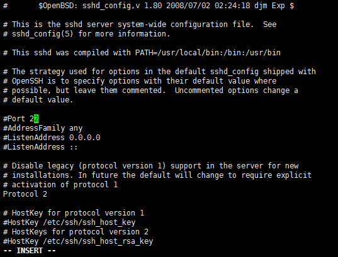Screen dimensions: 338x257
Task: Click 'HostKey for protocol version 1' comment
Action: [78, 213]
